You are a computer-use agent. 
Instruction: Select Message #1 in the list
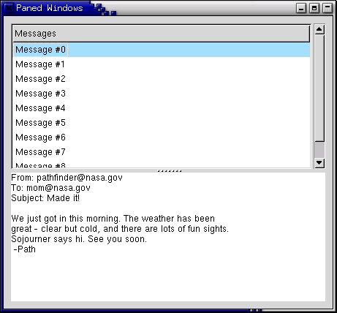coord(162,64)
